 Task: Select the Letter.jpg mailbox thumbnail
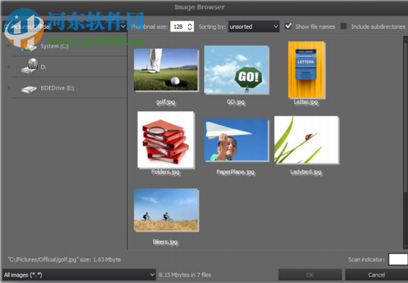point(306,69)
